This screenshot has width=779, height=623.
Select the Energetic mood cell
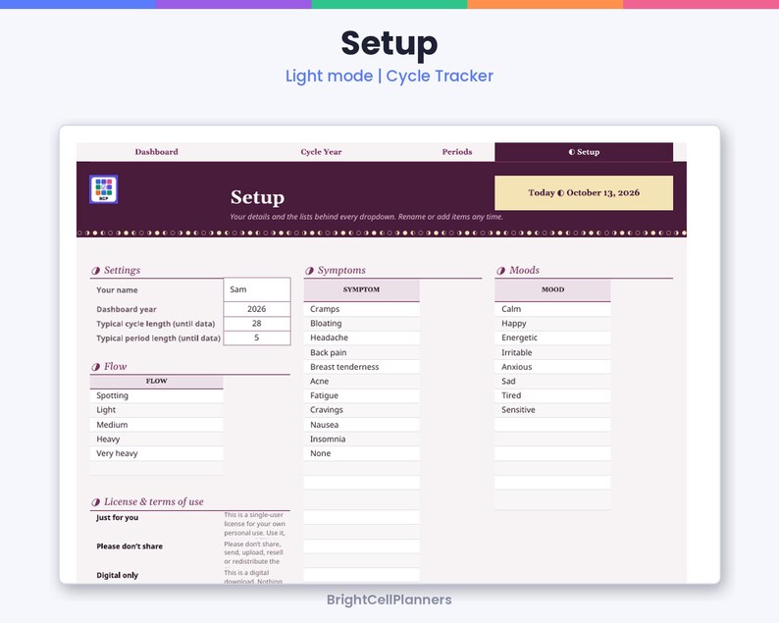click(x=552, y=337)
